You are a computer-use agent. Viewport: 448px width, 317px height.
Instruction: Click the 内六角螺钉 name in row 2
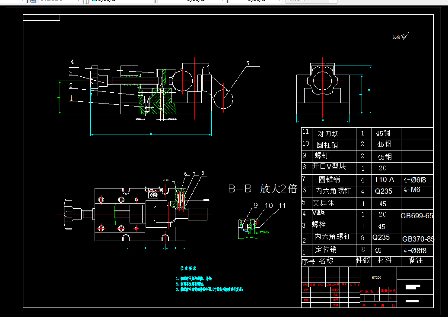[332, 236]
